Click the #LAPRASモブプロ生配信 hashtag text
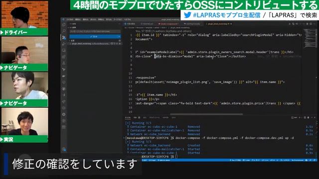Image resolution: width=319 pixels, height=179 pixels. pos(226,15)
